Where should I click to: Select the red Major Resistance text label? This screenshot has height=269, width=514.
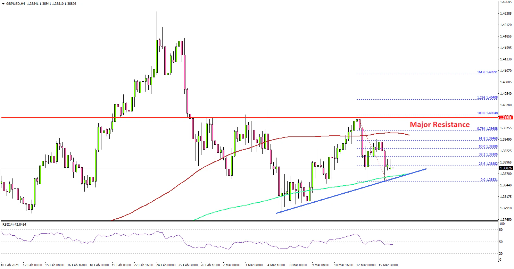(x=440, y=125)
